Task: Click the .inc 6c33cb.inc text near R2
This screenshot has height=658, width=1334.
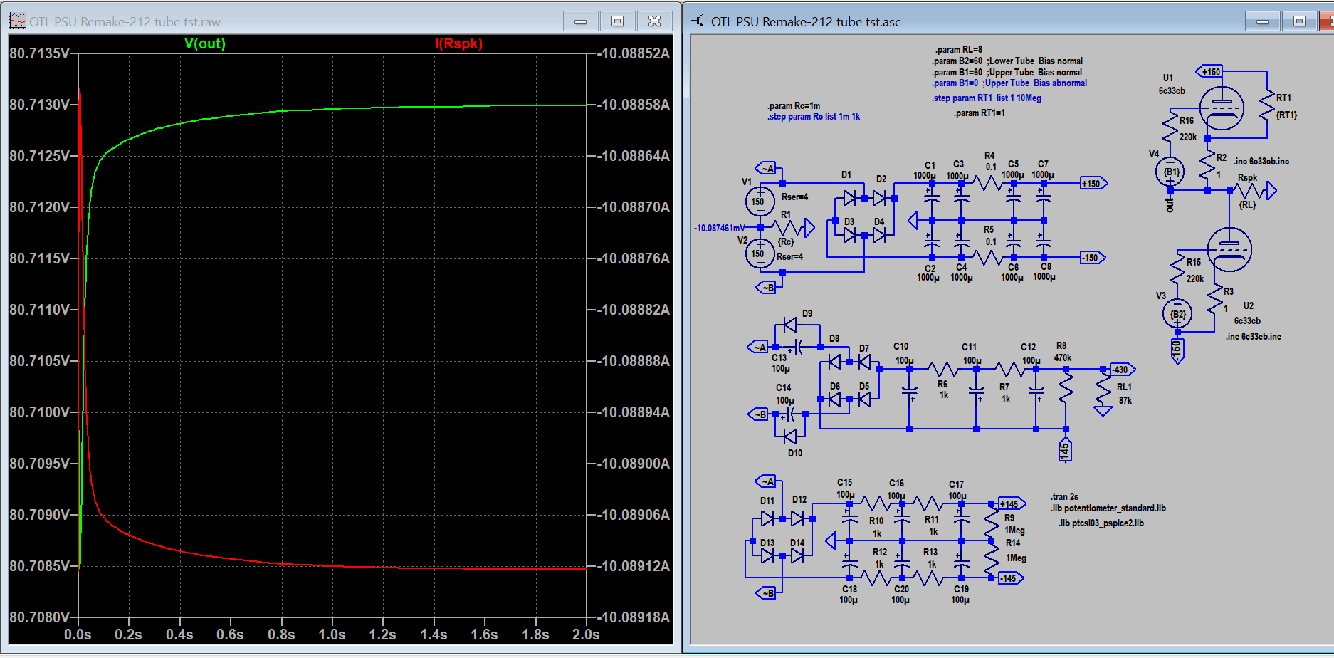Action: pos(1261,162)
